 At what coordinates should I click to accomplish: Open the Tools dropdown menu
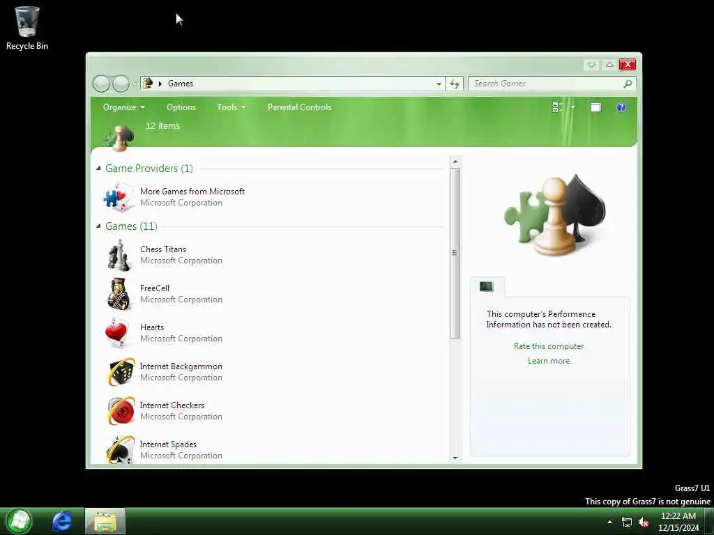point(231,107)
